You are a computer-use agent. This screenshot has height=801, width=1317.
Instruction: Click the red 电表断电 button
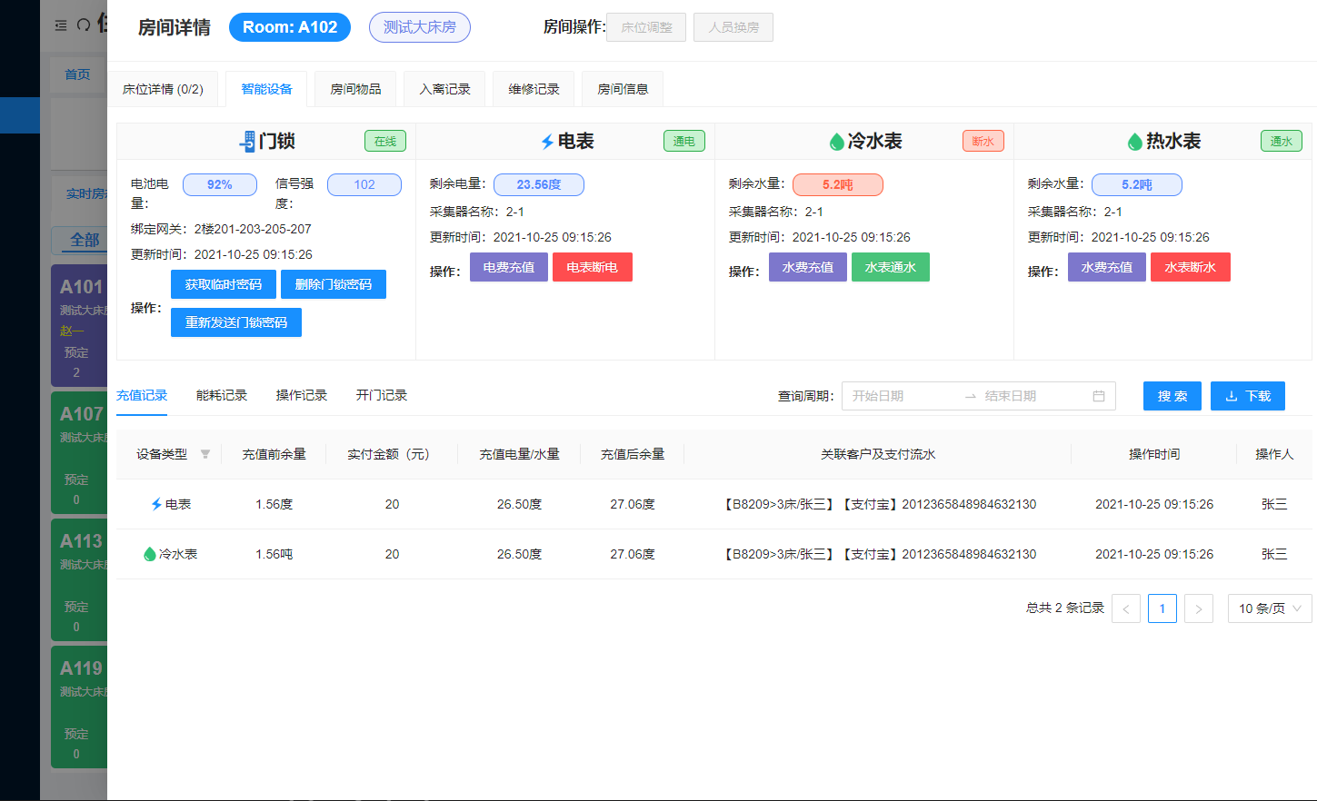[593, 267]
